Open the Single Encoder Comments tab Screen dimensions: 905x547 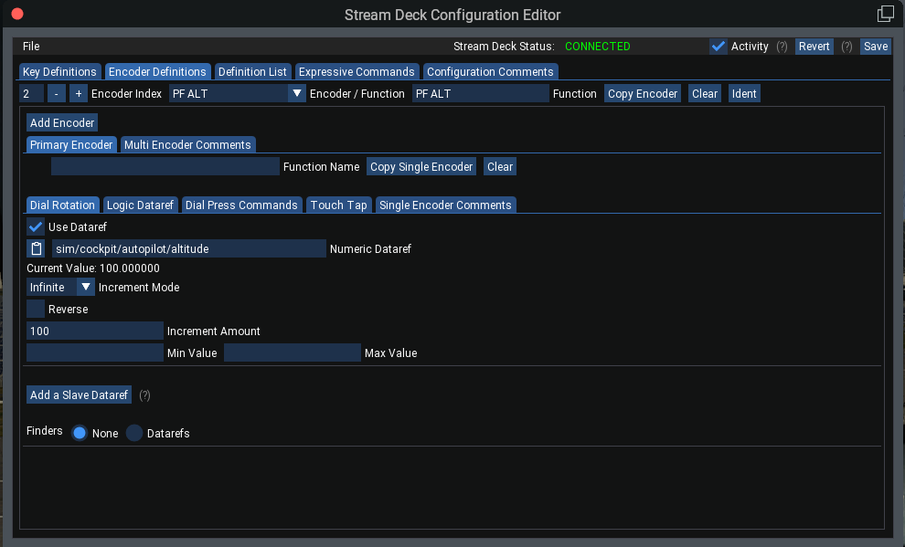[445, 205]
